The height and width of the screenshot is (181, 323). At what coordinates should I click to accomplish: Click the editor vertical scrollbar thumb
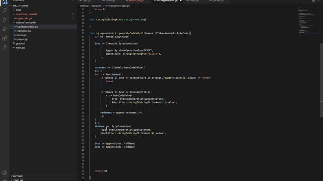[321, 80]
